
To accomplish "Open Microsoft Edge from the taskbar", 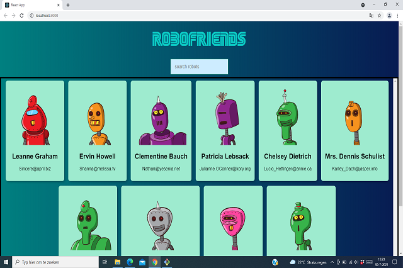I will coord(130,262).
